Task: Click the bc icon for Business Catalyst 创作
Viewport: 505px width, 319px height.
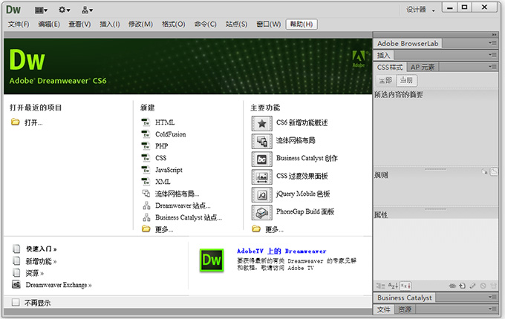Action: click(x=262, y=159)
